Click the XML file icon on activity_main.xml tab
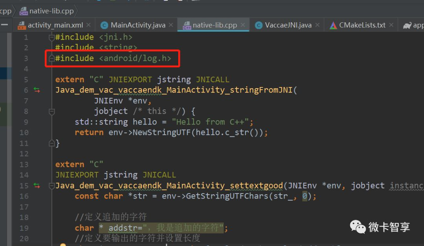This screenshot has height=246, width=424. pyautogui.click(x=22, y=25)
